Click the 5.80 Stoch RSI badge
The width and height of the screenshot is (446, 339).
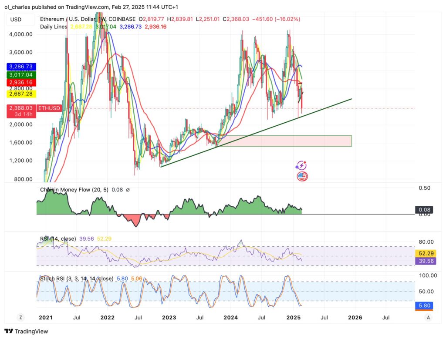pos(425,306)
